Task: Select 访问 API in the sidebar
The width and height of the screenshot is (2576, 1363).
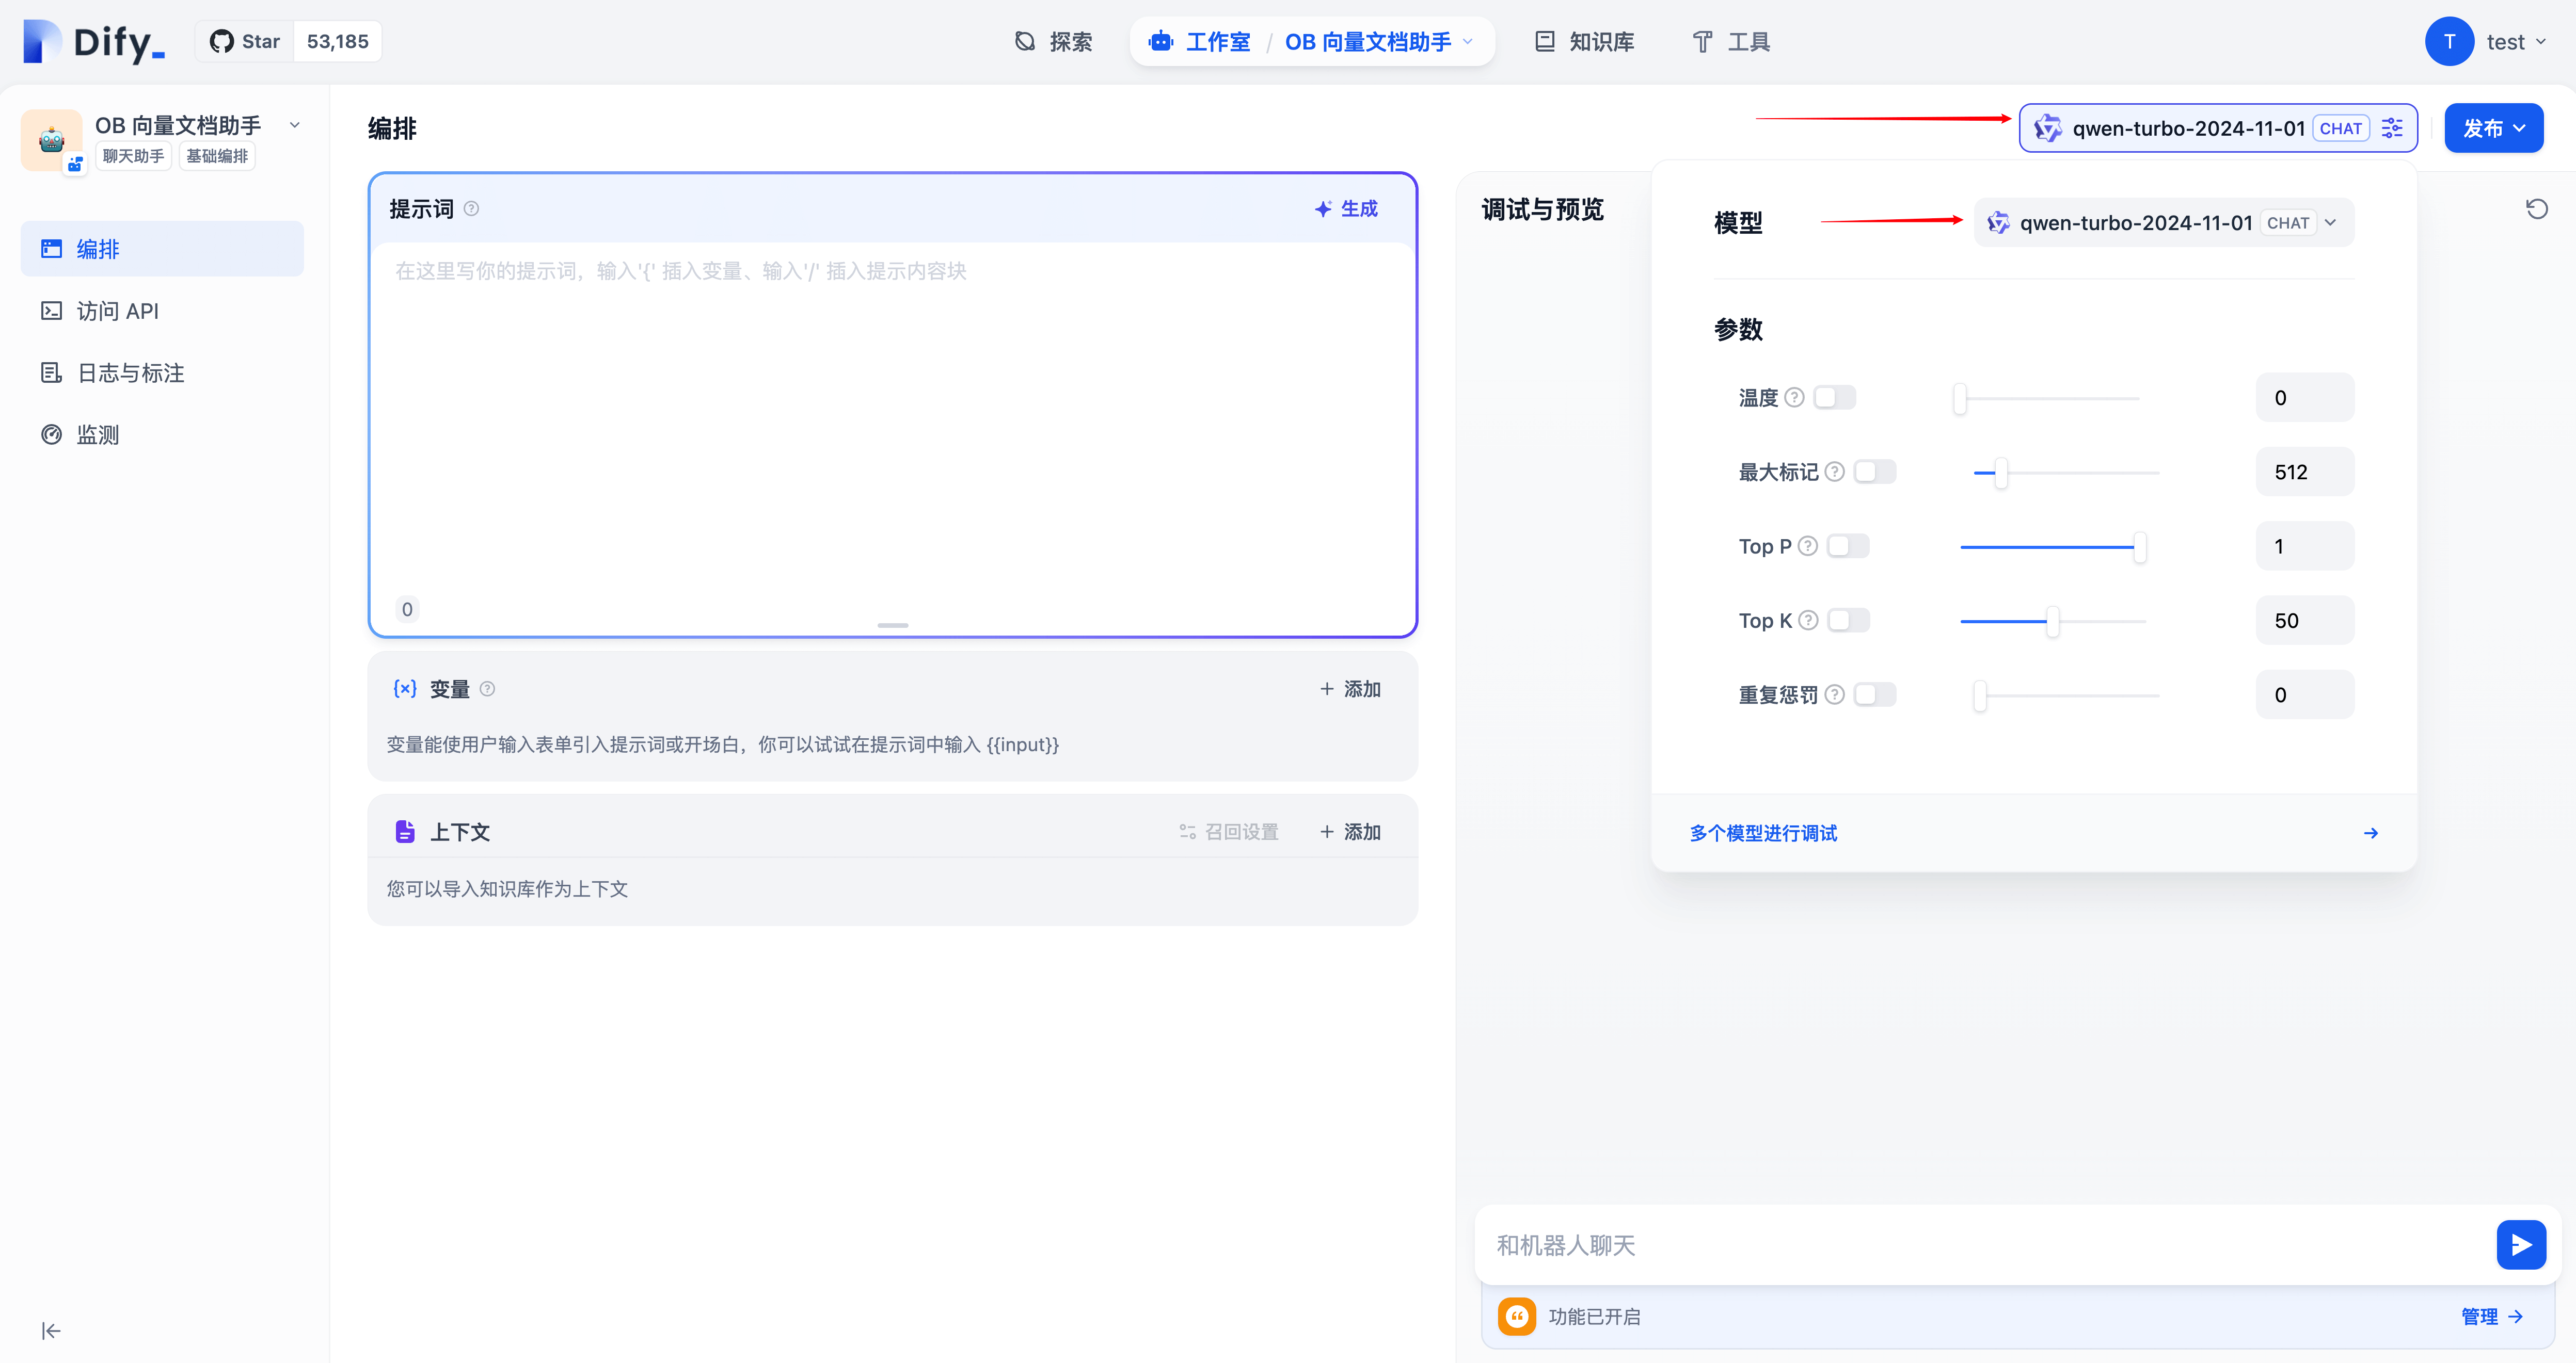Action: (x=162, y=311)
